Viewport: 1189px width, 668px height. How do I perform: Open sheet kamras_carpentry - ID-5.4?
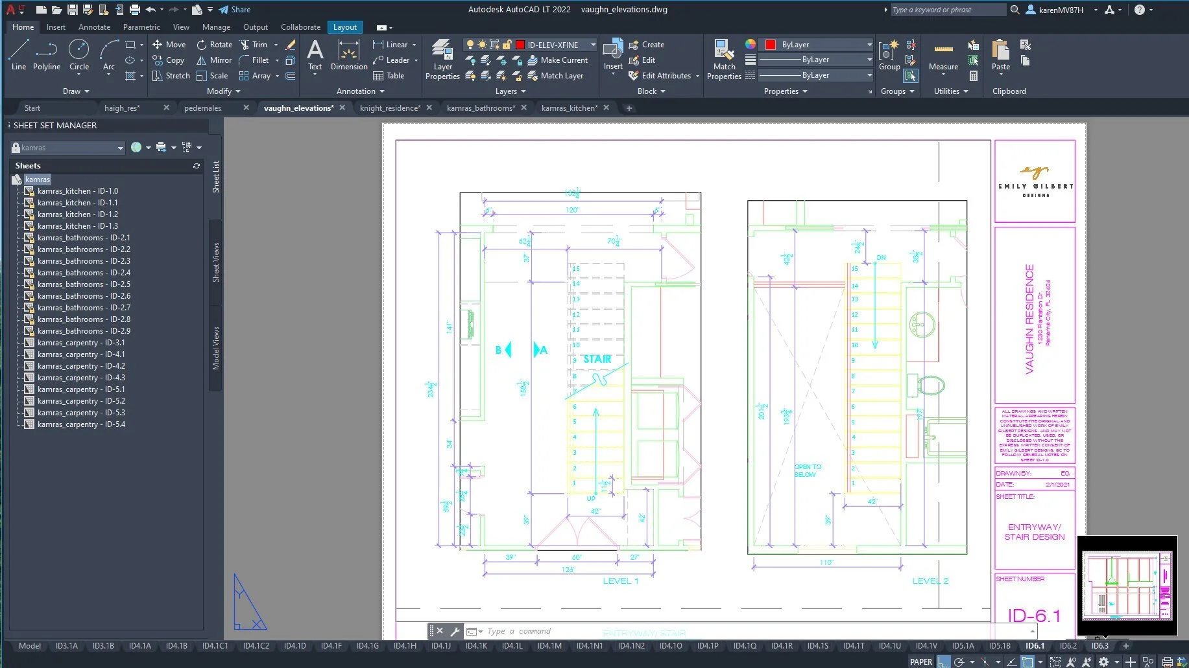[82, 424]
